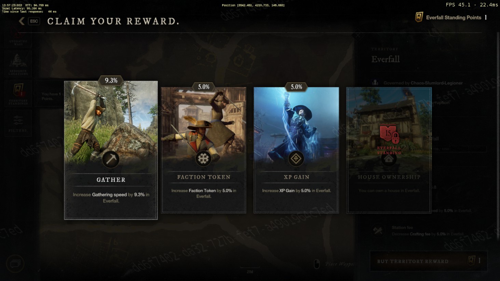Select the Faction Token reward card
500x281 pixels.
203,150
